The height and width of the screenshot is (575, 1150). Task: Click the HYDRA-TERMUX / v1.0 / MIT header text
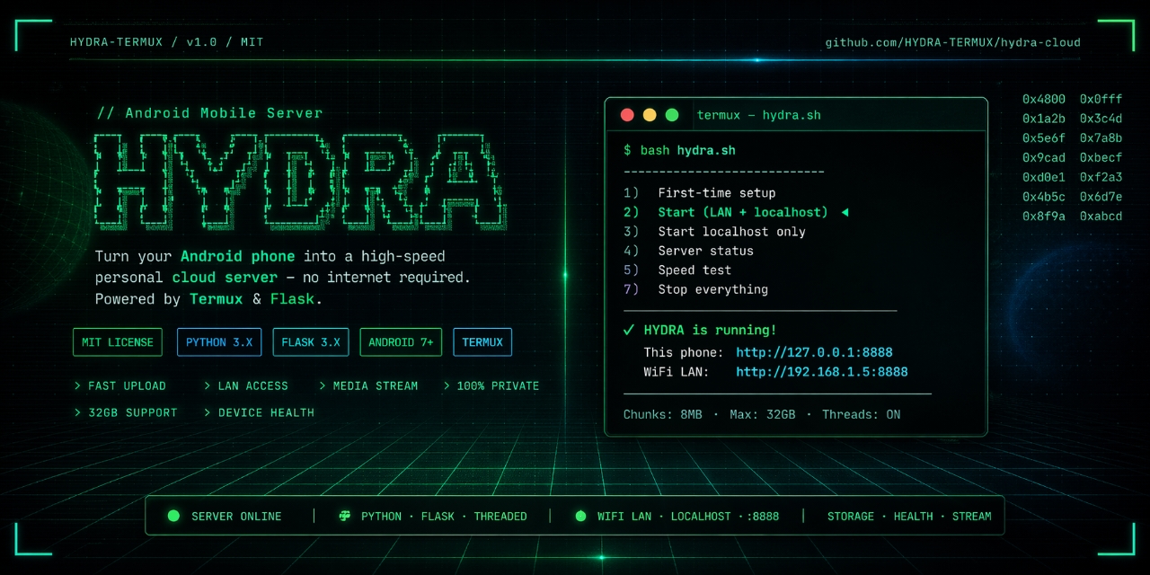[167, 42]
